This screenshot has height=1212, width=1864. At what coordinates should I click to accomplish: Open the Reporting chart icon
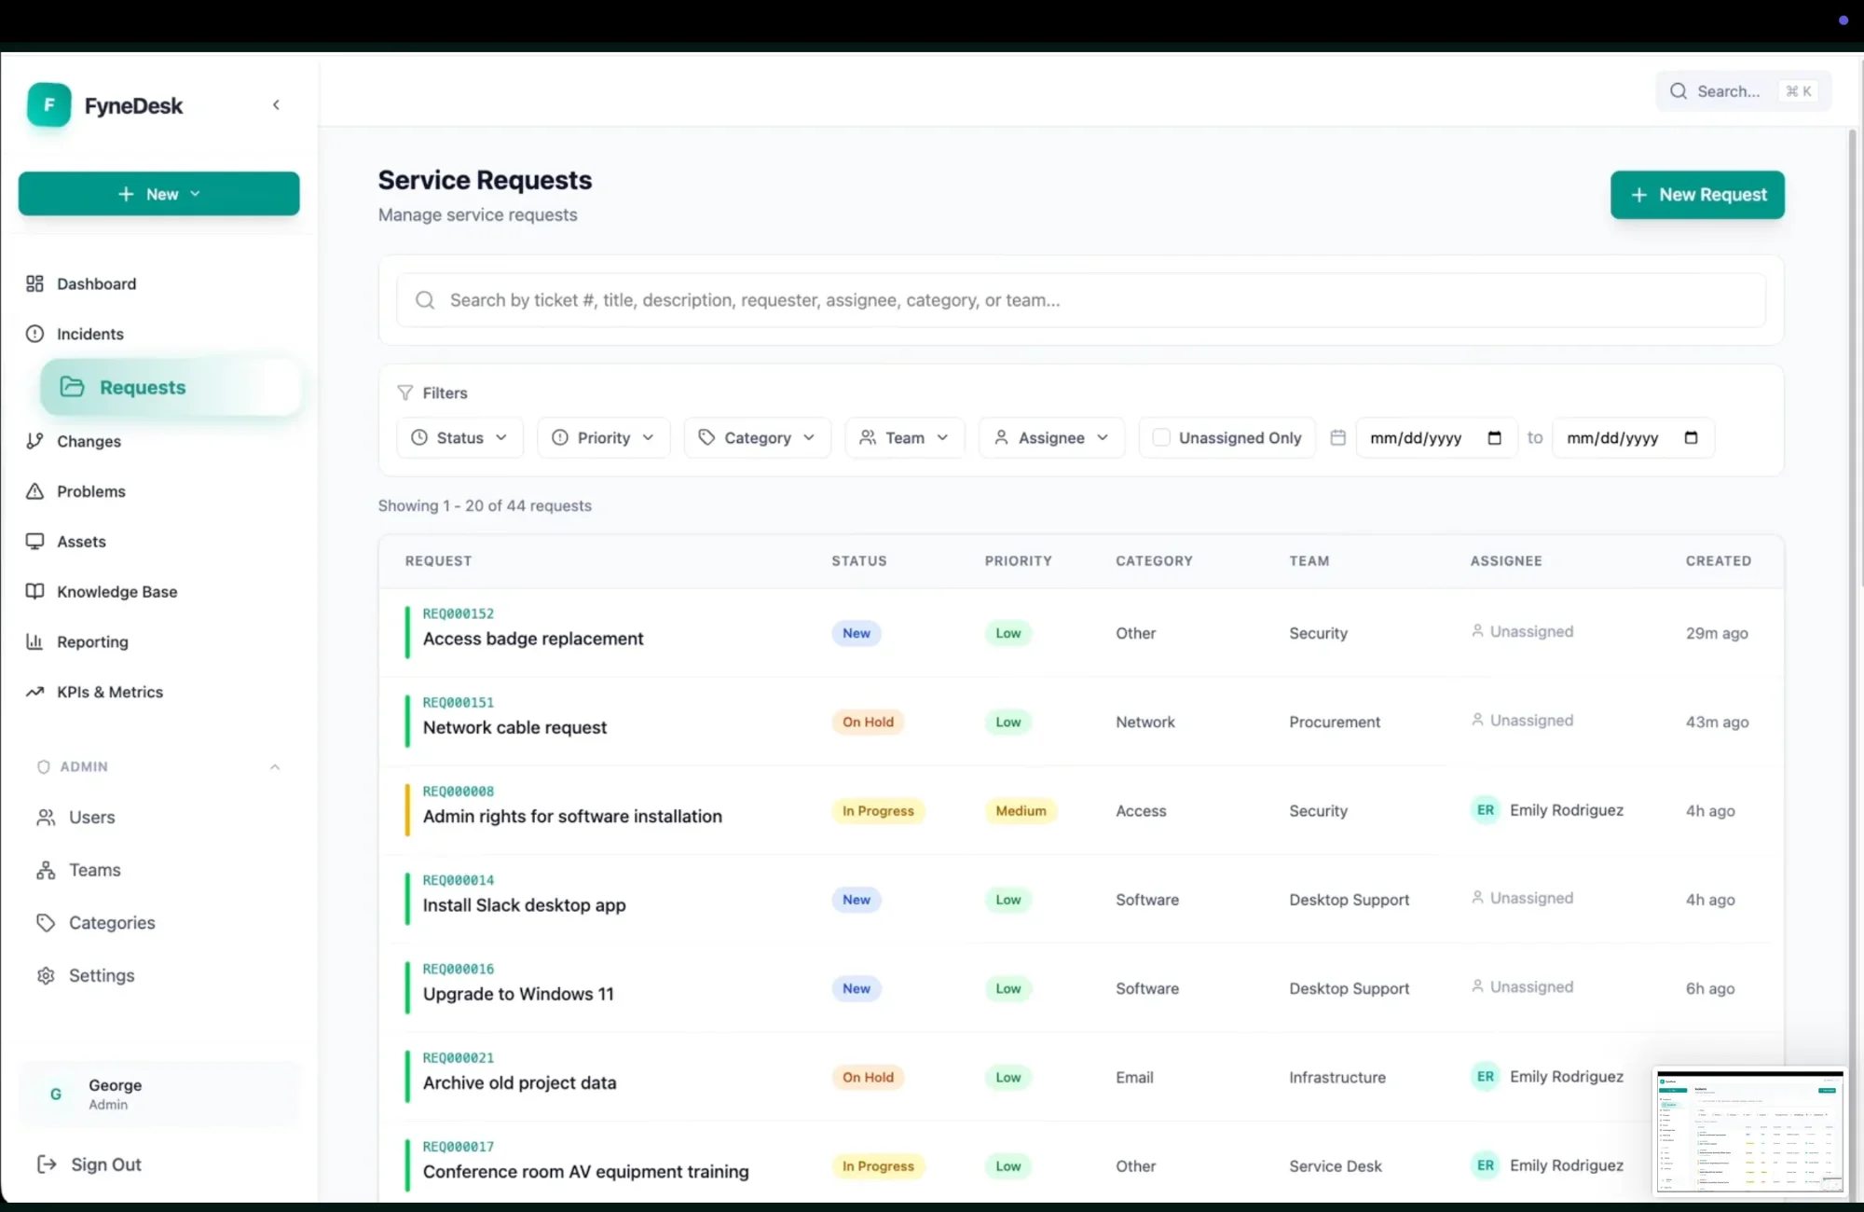[x=34, y=641]
